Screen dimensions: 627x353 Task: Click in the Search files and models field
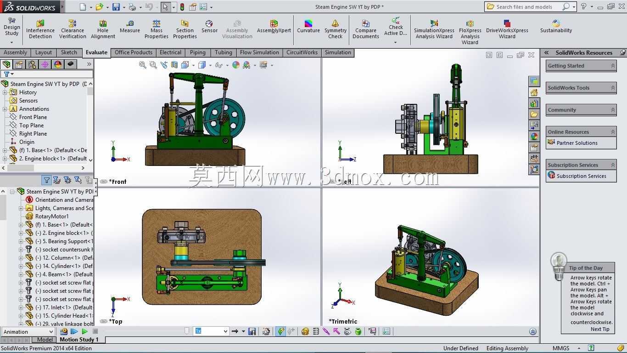528,6
